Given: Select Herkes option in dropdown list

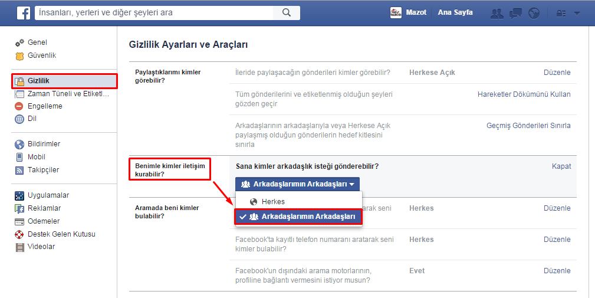Looking at the screenshot, I should [x=273, y=202].
